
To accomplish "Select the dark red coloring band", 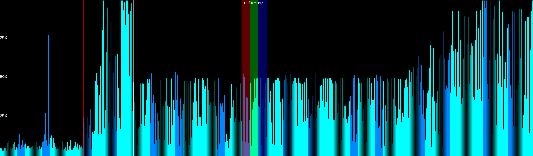I will coord(245,39).
